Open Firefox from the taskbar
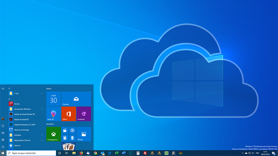278x156 pixels. (81, 153)
